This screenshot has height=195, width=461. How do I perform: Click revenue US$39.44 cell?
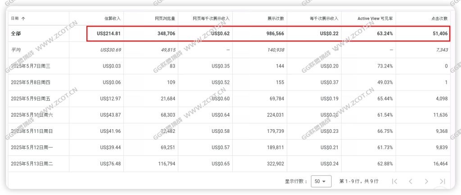[x=111, y=148]
